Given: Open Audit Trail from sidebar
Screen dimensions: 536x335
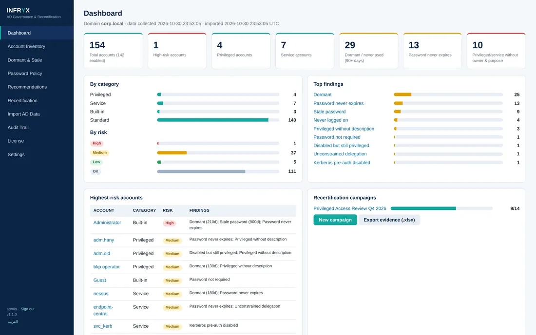Looking at the screenshot, I should (x=18, y=128).
